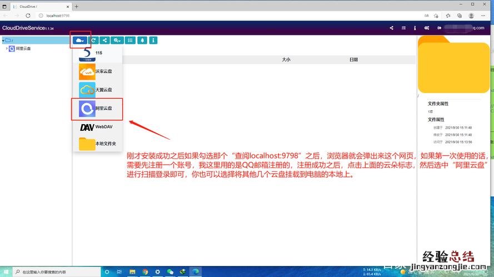
Task: Click the teal info toolbar button
Action: coord(153,40)
